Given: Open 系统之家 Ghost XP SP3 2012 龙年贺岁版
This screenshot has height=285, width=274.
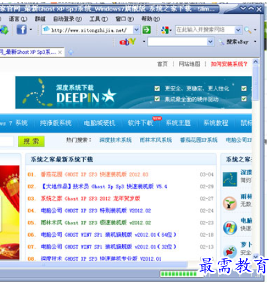Looking at the screenshot, I should click(90, 199).
